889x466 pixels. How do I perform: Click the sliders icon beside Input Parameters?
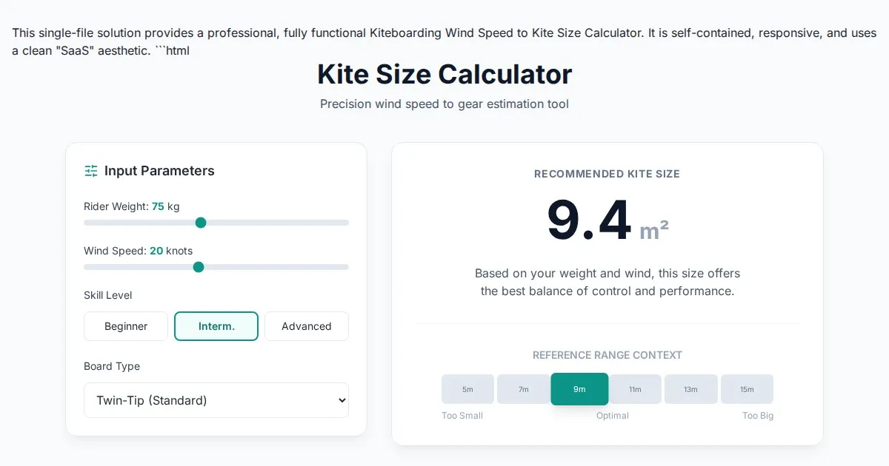[91, 171]
